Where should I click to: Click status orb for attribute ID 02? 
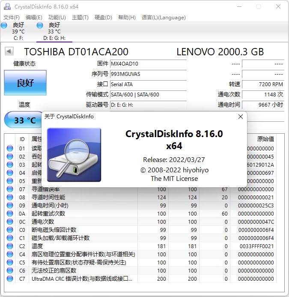tap(10, 156)
